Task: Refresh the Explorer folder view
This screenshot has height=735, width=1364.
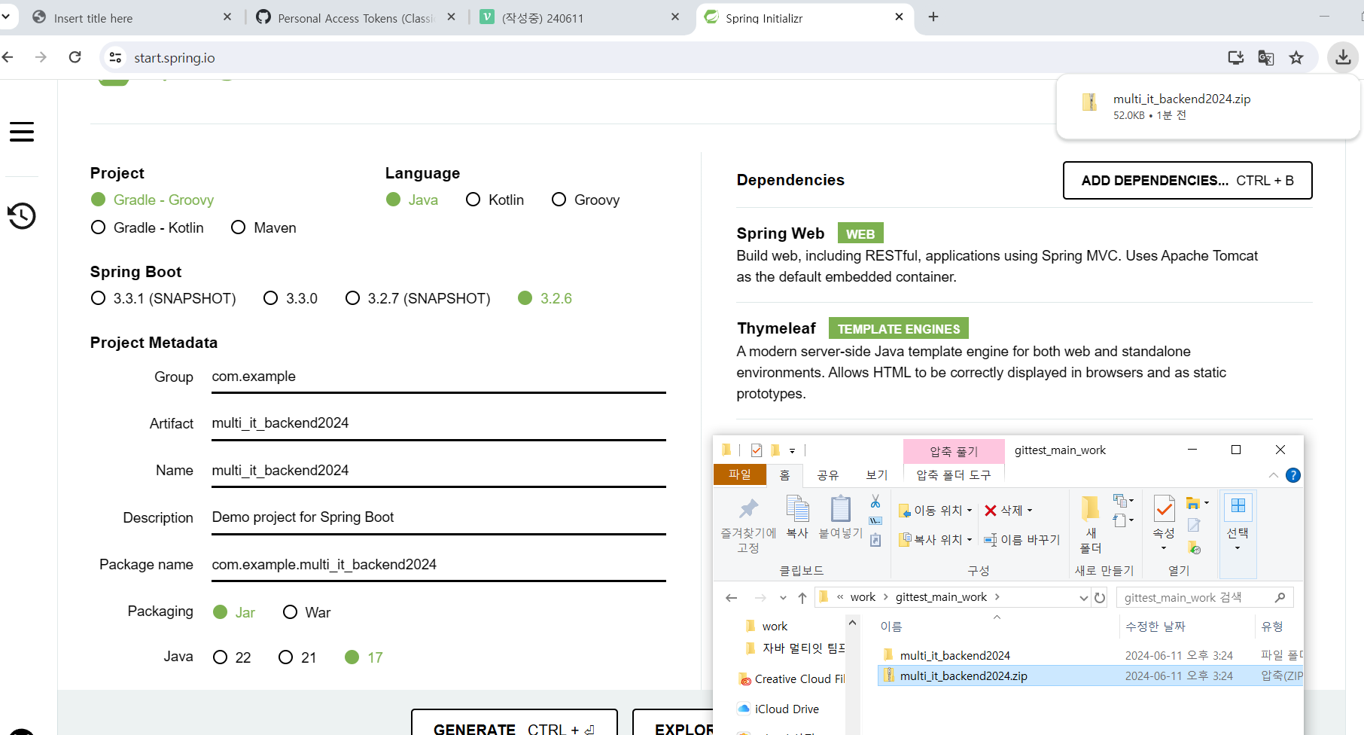Action: 1100,598
